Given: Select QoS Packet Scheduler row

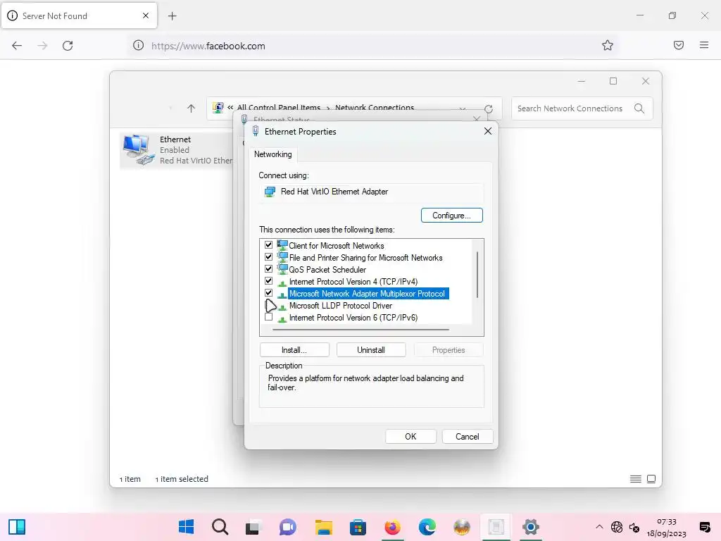Looking at the screenshot, I should click(327, 270).
